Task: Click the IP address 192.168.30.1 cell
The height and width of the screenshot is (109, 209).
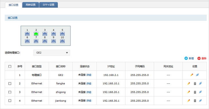Action: pyautogui.click(x=111, y=101)
